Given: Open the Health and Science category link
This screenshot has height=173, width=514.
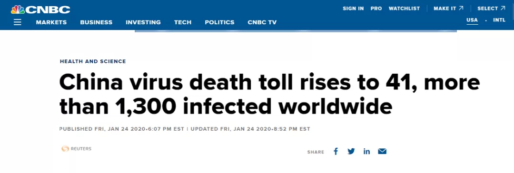Looking at the screenshot, I should point(93,61).
